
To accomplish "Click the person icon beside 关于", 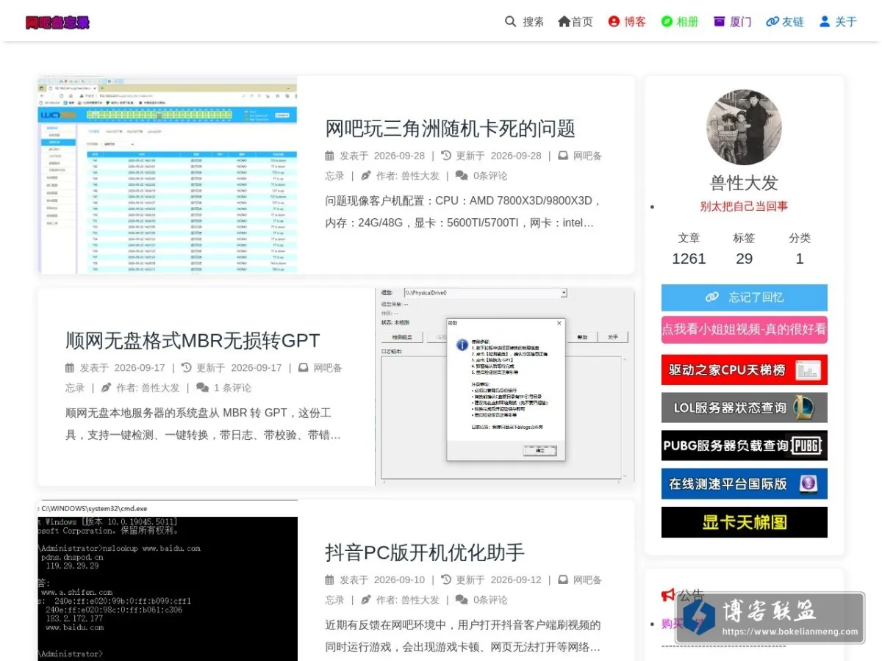I will (825, 21).
